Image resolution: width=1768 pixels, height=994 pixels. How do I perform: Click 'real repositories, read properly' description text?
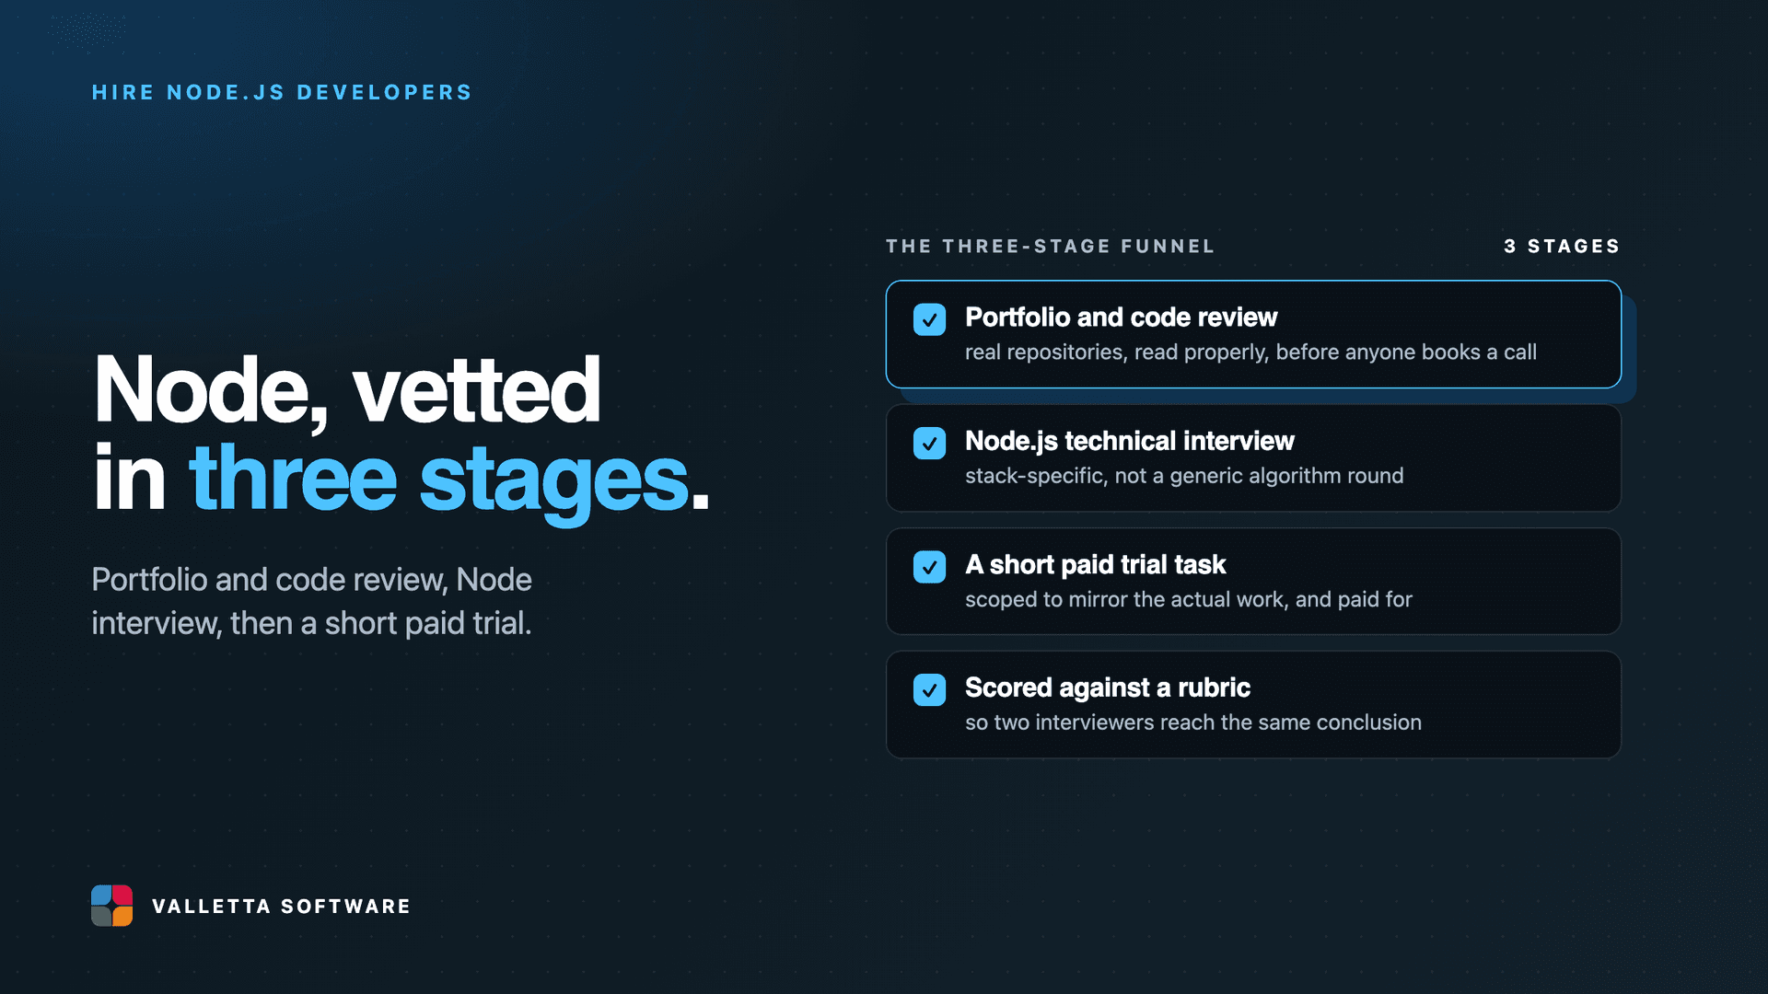coord(1250,353)
